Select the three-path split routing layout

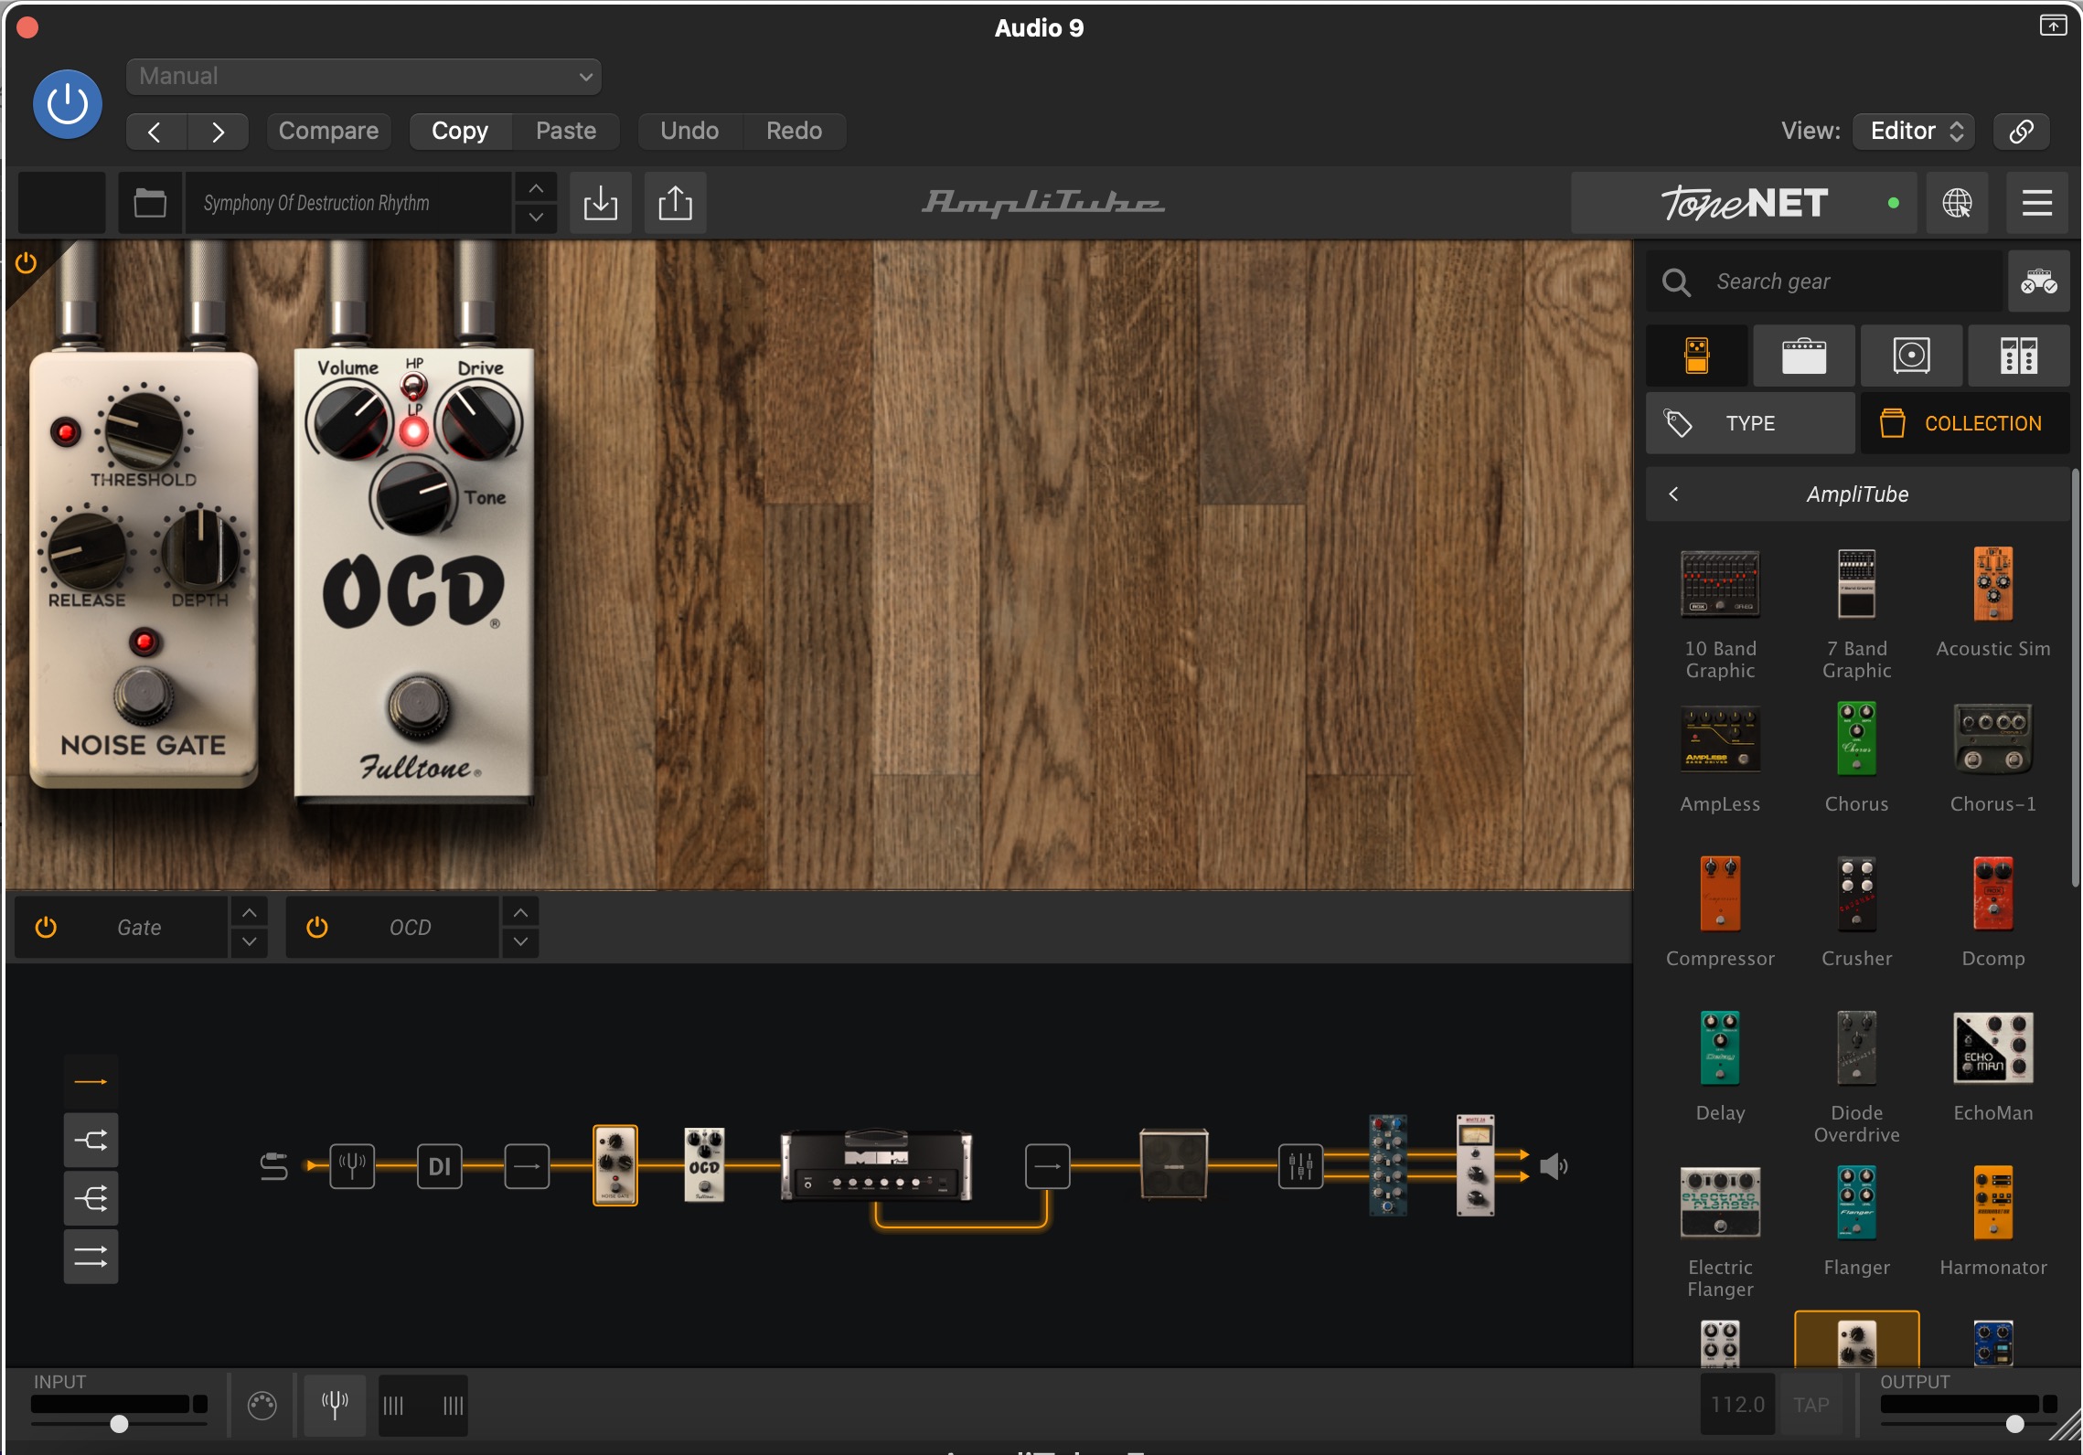tap(91, 1198)
